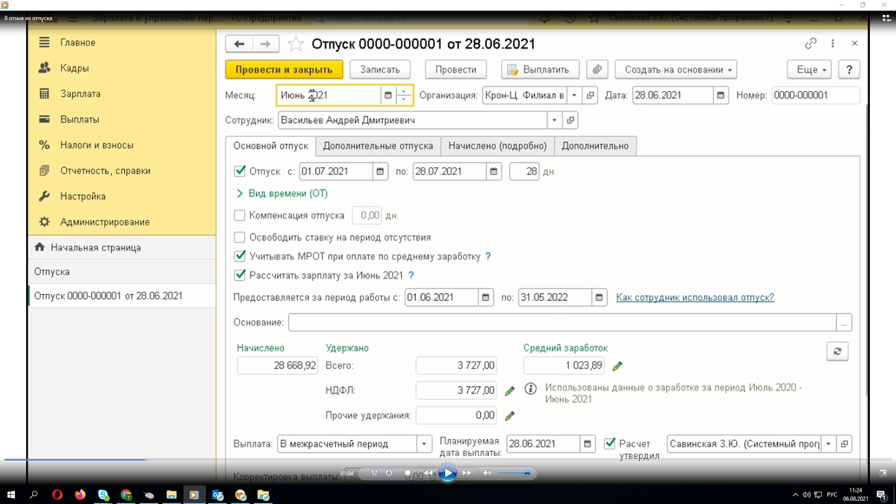
Task: Open calendar for work period end 31.05.2022
Action: point(600,298)
